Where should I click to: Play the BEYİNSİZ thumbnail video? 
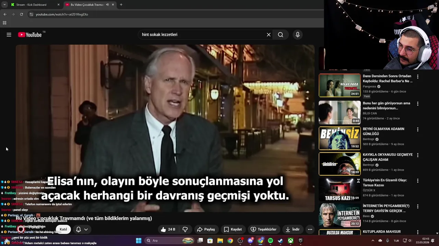340,138
